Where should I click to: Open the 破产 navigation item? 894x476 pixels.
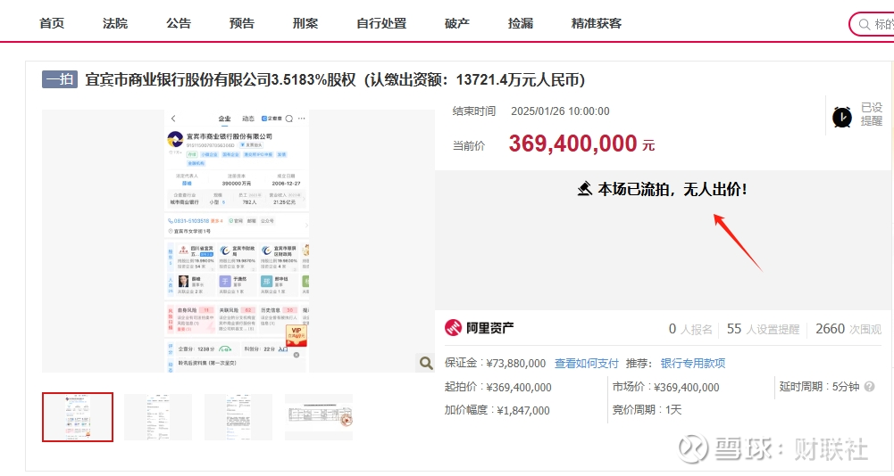coord(457,23)
